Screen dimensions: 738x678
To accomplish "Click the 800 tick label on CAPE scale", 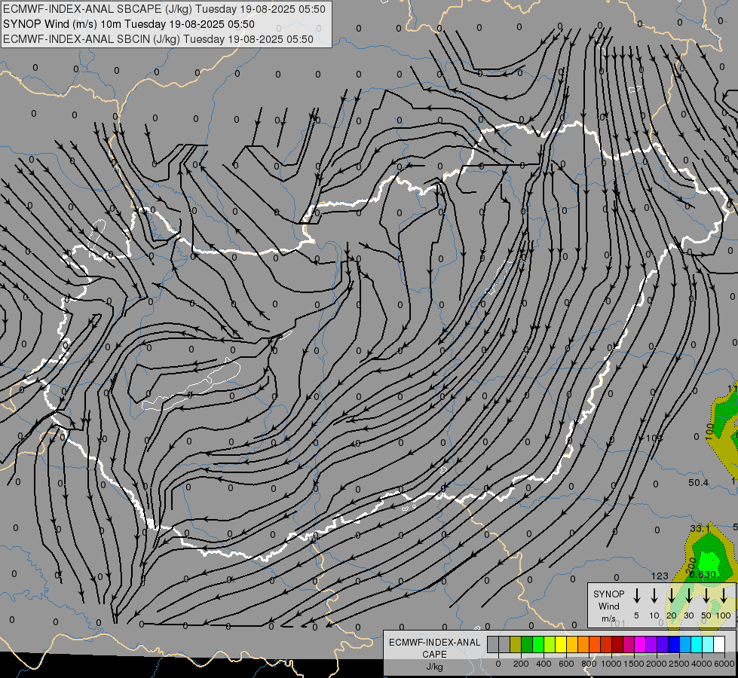I will (589, 664).
